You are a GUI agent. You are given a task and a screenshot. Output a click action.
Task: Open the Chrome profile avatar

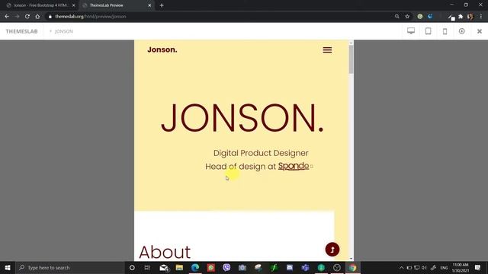click(470, 17)
